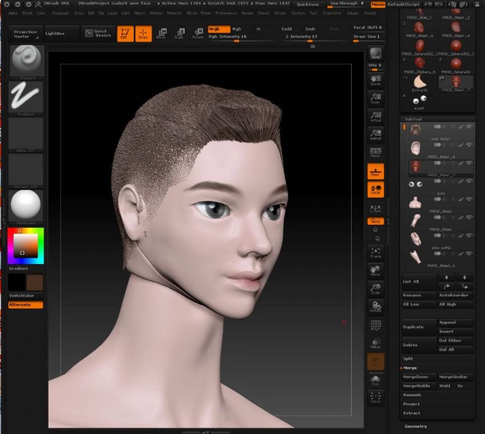
Task: Hide the eyes subtool with eye icon
Action: click(469, 181)
